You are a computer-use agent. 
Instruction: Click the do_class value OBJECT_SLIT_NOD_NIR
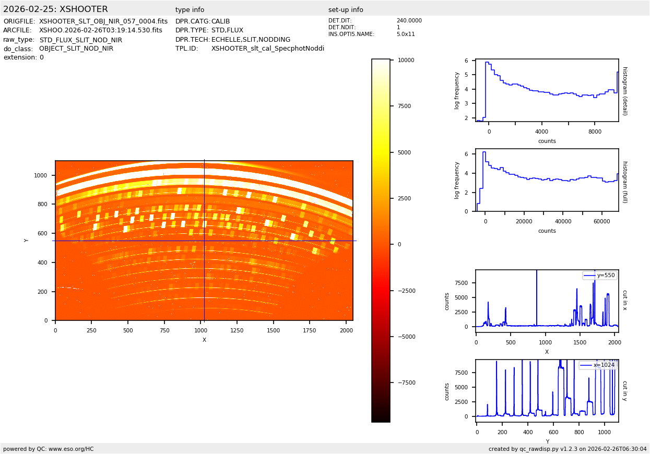(x=76, y=49)
